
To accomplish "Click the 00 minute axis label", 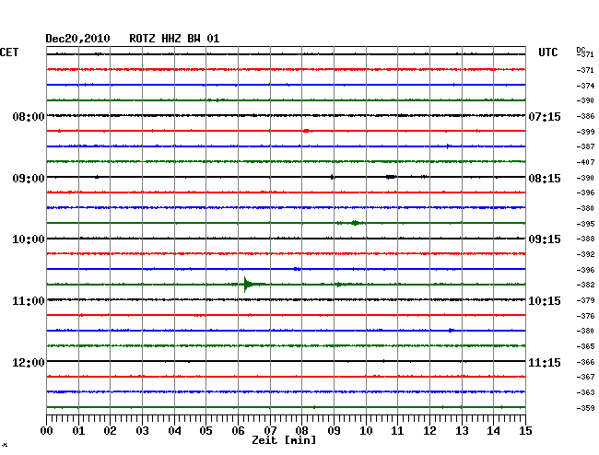I will click(x=47, y=431).
